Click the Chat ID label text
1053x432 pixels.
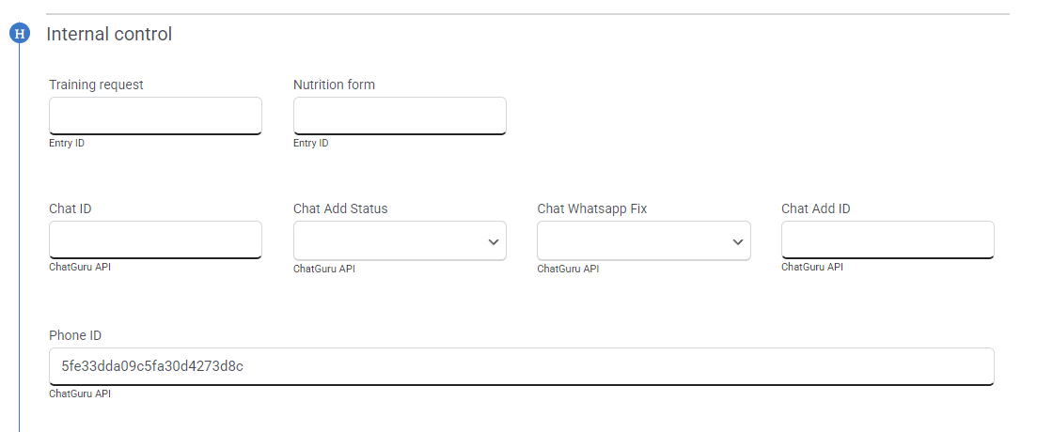[x=70, y=208]
